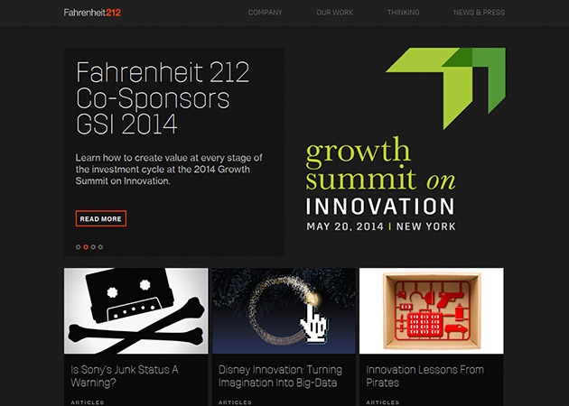The image size is (569, 406).
Task: Open the Our Work menu
Action: pos(334,13)
